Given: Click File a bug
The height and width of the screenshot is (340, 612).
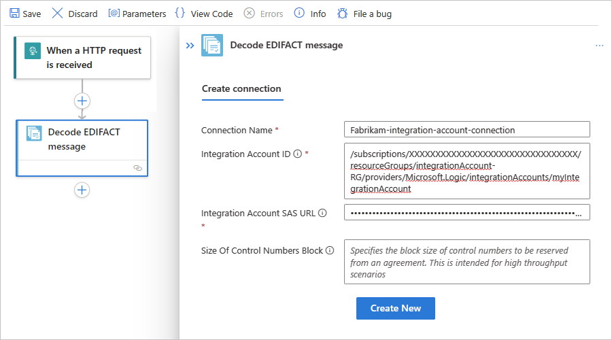Looking at the screenshot, I should 364,14.
